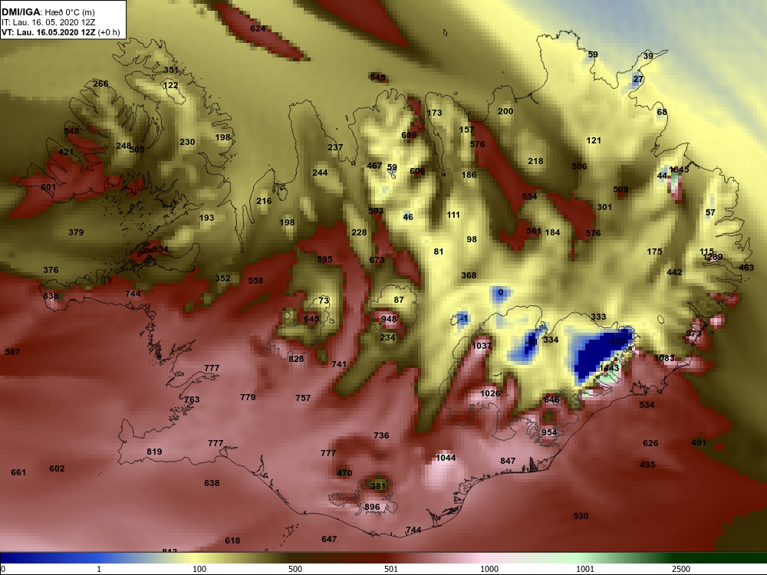Click the map value '763'
Screen dimensions: 767x575
pos(192,400)
